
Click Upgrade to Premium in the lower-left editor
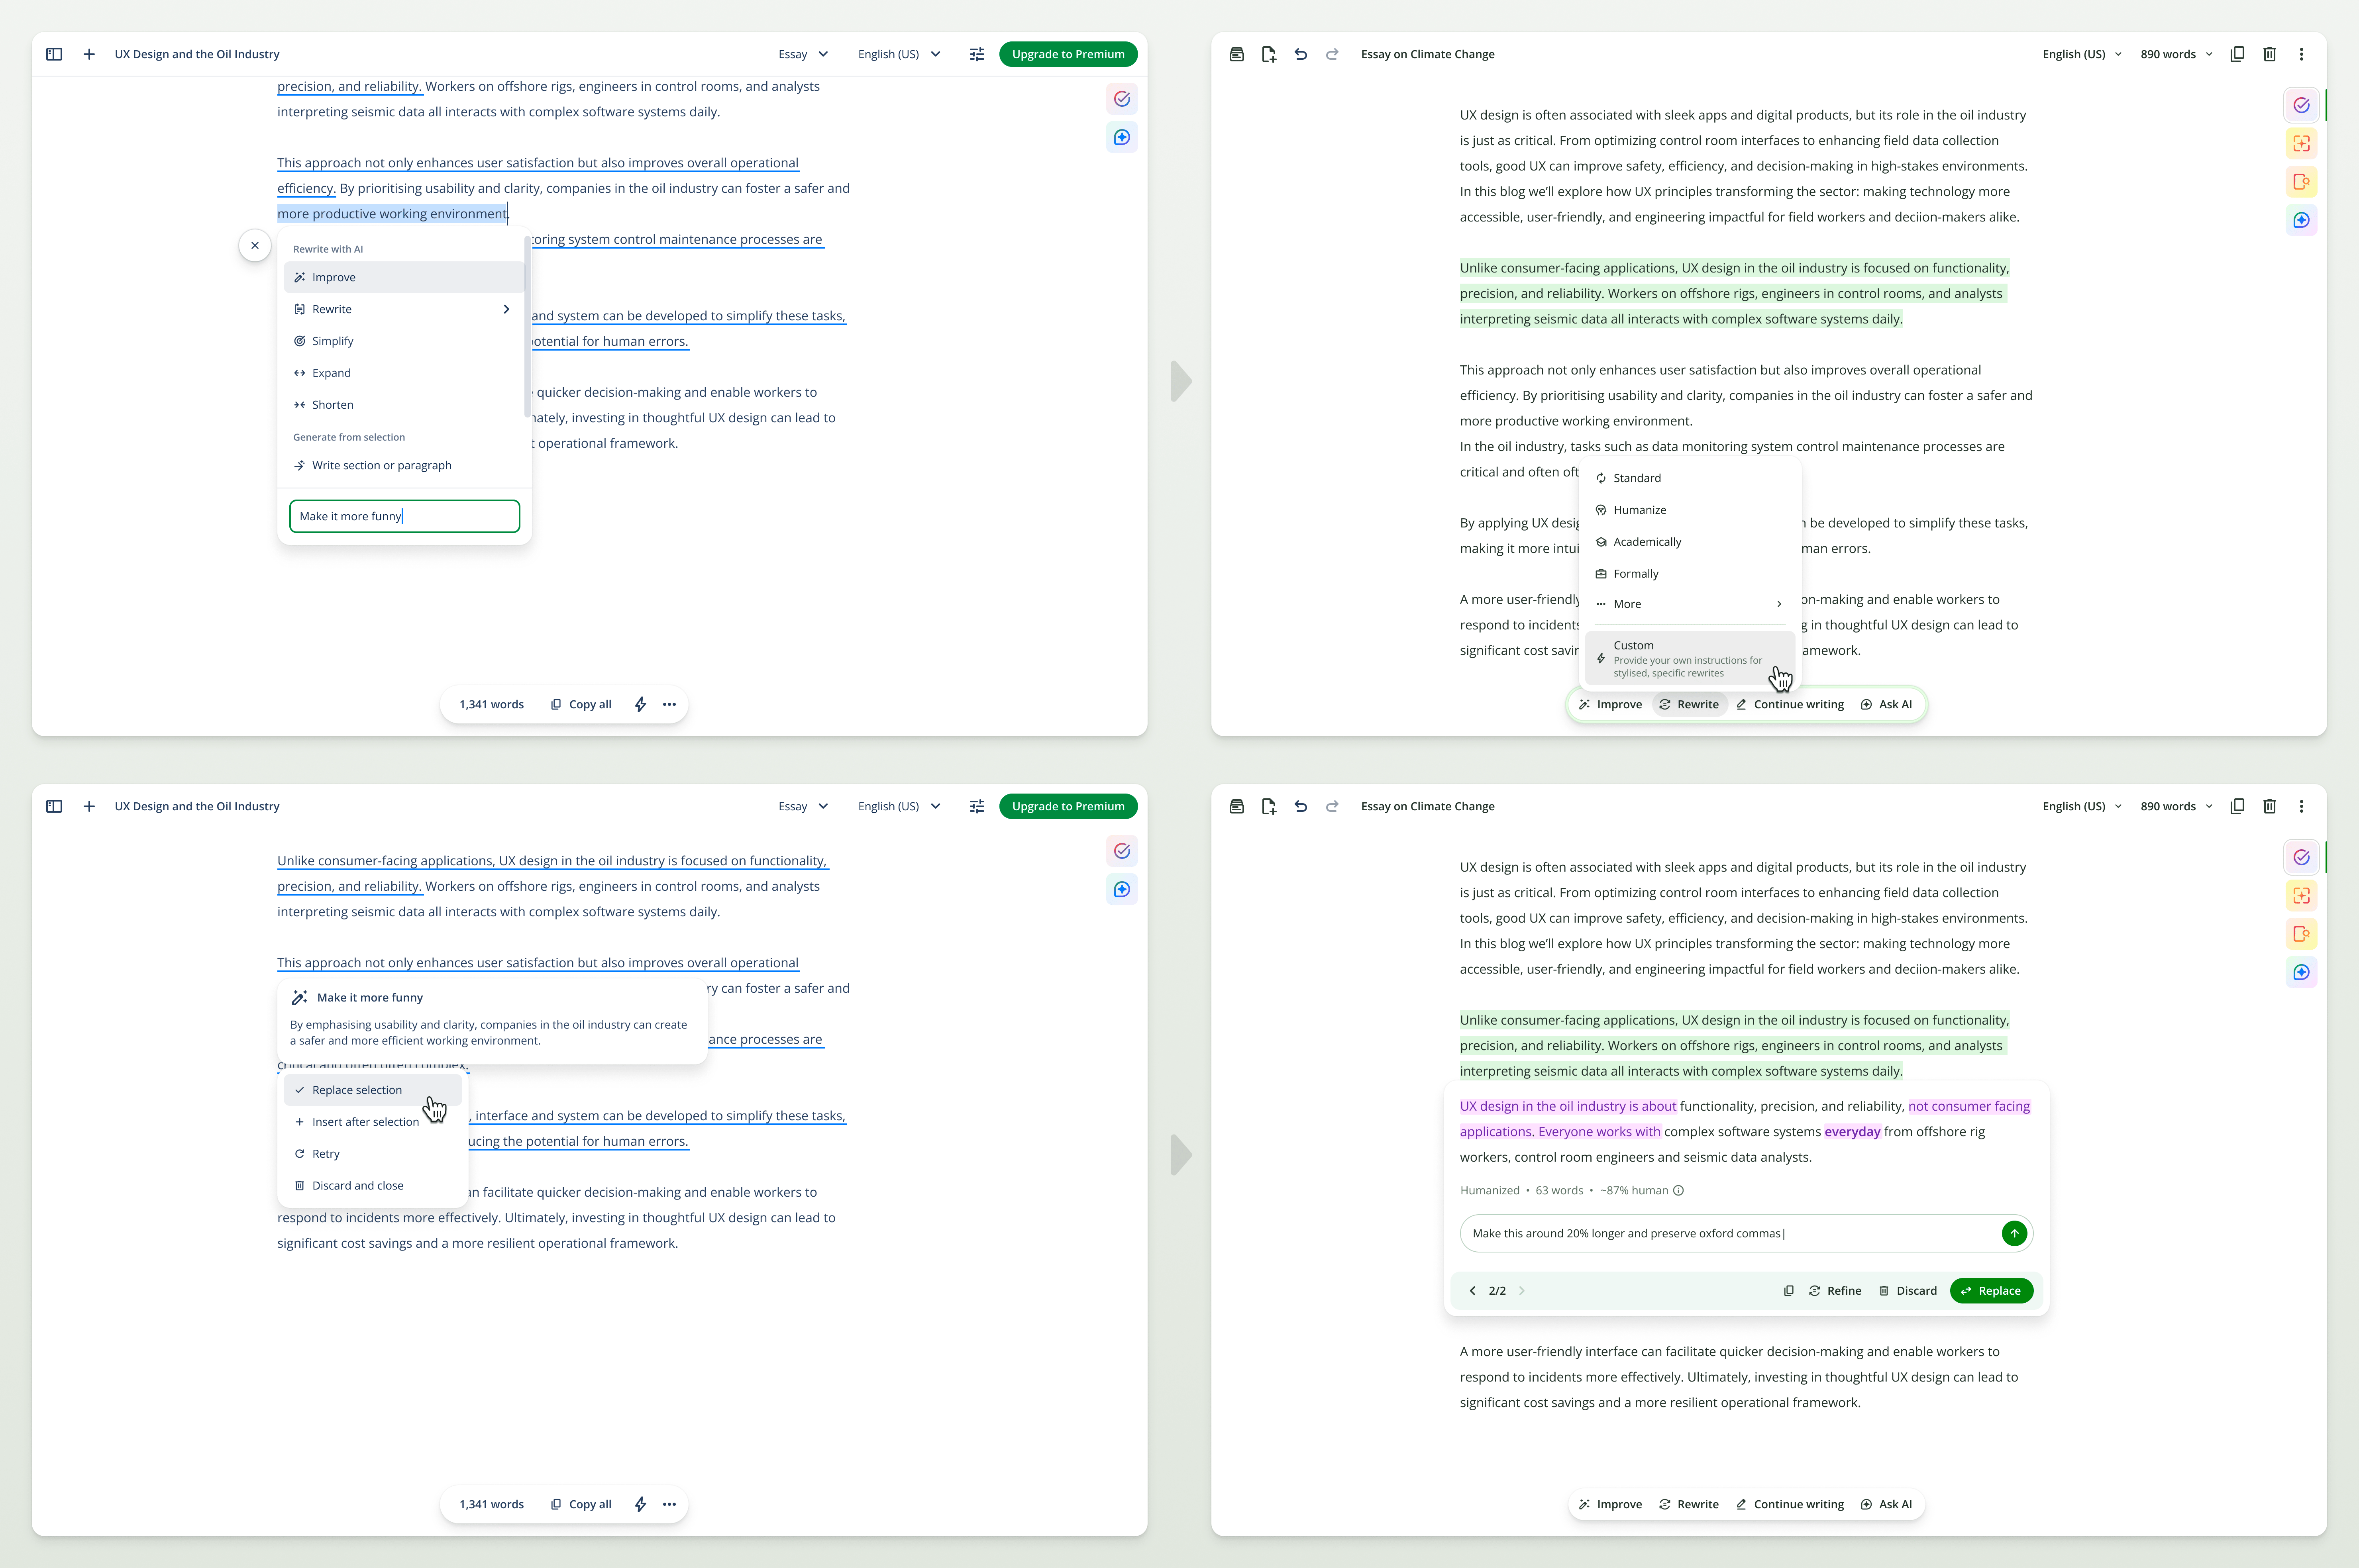click(1068, 806)
